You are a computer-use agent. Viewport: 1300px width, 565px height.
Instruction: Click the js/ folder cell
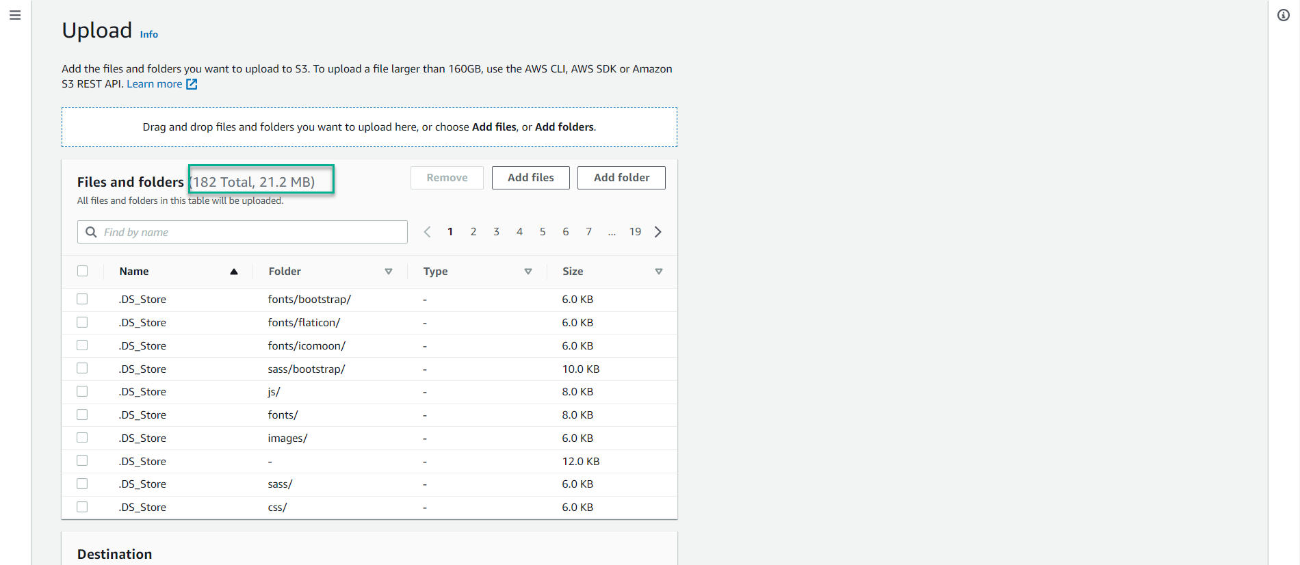pyautogui.click(x=274, y=392)
